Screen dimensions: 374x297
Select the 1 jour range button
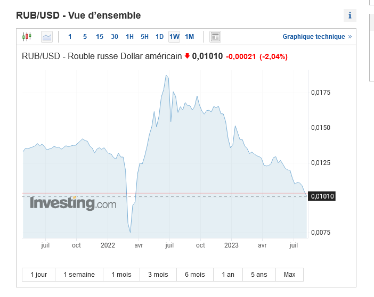(39, 275)
